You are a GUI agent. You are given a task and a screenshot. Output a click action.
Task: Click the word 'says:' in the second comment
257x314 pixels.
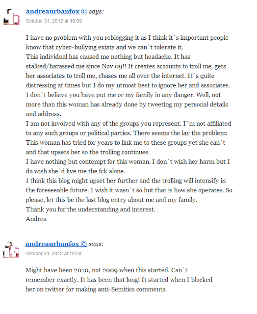[96, 244]
